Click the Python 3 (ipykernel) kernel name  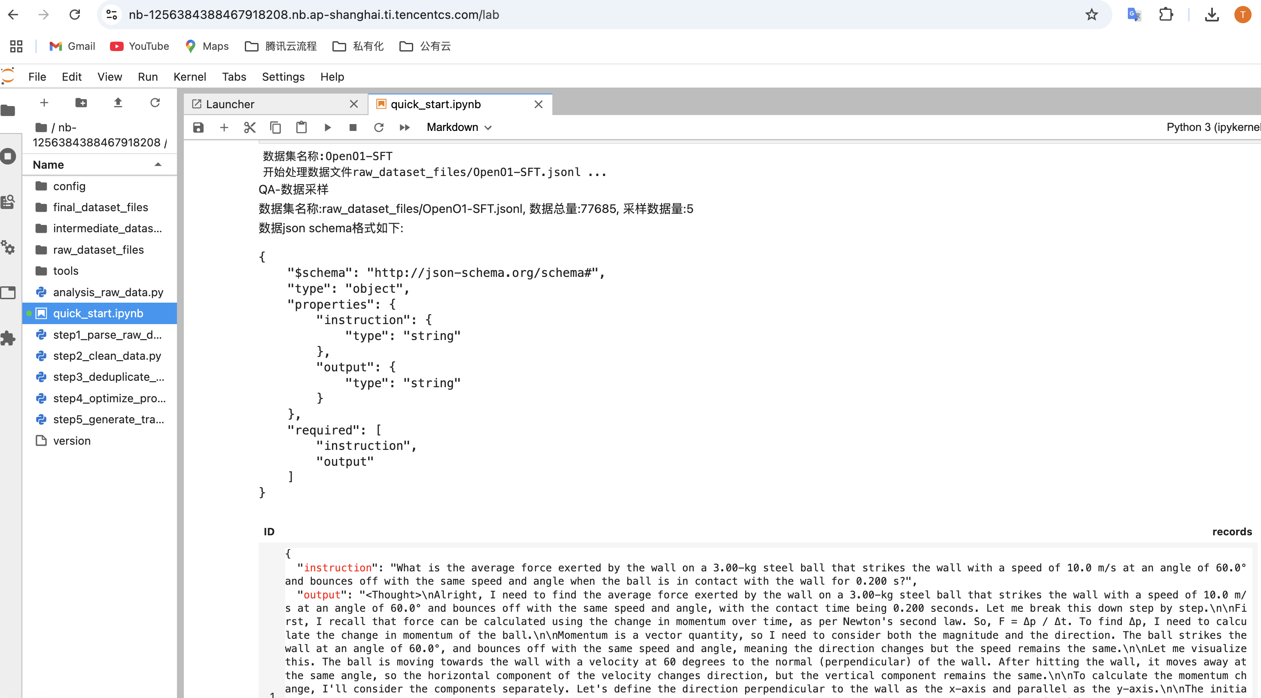coord(1213,127)
